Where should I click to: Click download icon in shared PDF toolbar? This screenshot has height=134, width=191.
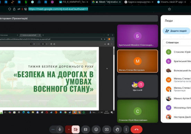(105, 44)
